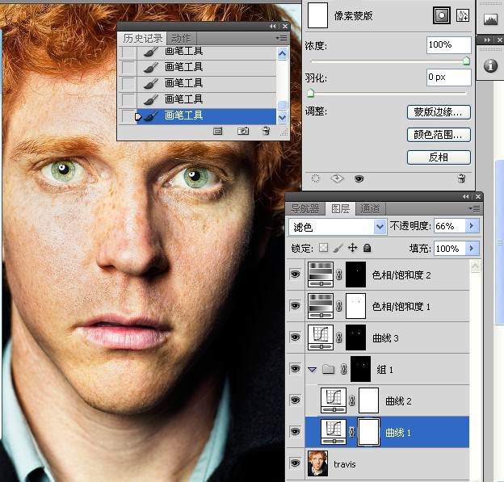Select 曲线 1 curves adjustment thumbnail
The height and width of the screenshot is (482, 504).
tap(334, 432)
